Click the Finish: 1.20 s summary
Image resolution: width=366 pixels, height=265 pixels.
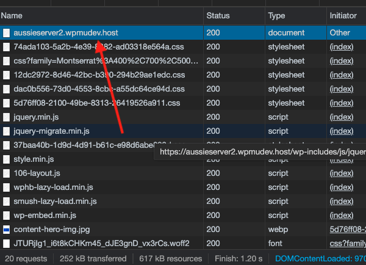click(x=239, y=259)
